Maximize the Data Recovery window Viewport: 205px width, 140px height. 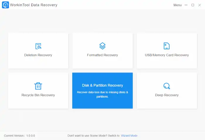tap(193, 5)
